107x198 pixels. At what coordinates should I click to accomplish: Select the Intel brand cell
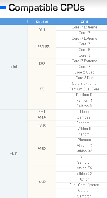14,67
